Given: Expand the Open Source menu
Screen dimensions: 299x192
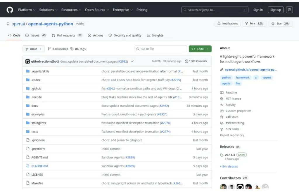Looking at the screenshot, I should coord(97,10).
